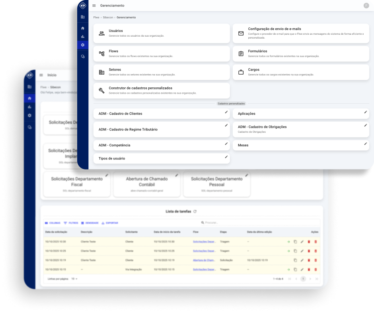This screenshot has width=374, height=313.
Task: Click the edit pencil on Aplicações card
Action: [366, 112]
